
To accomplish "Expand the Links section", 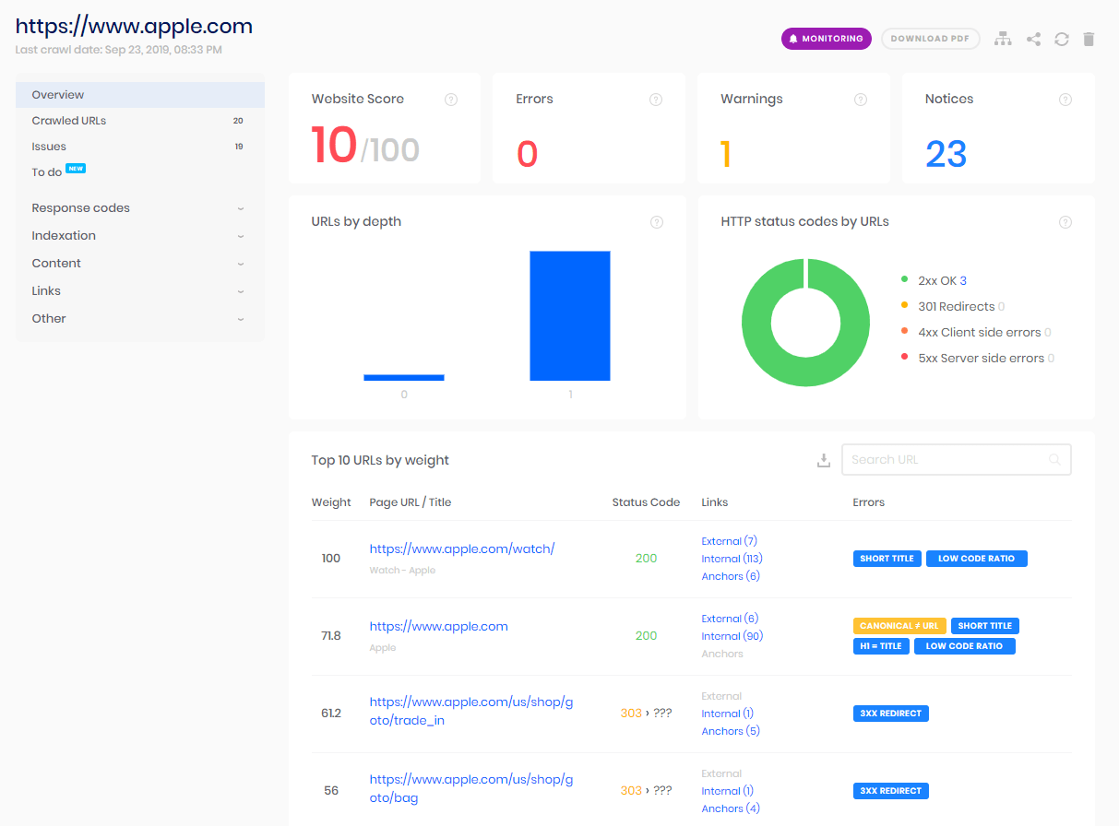I will click(x=140, y=291).
